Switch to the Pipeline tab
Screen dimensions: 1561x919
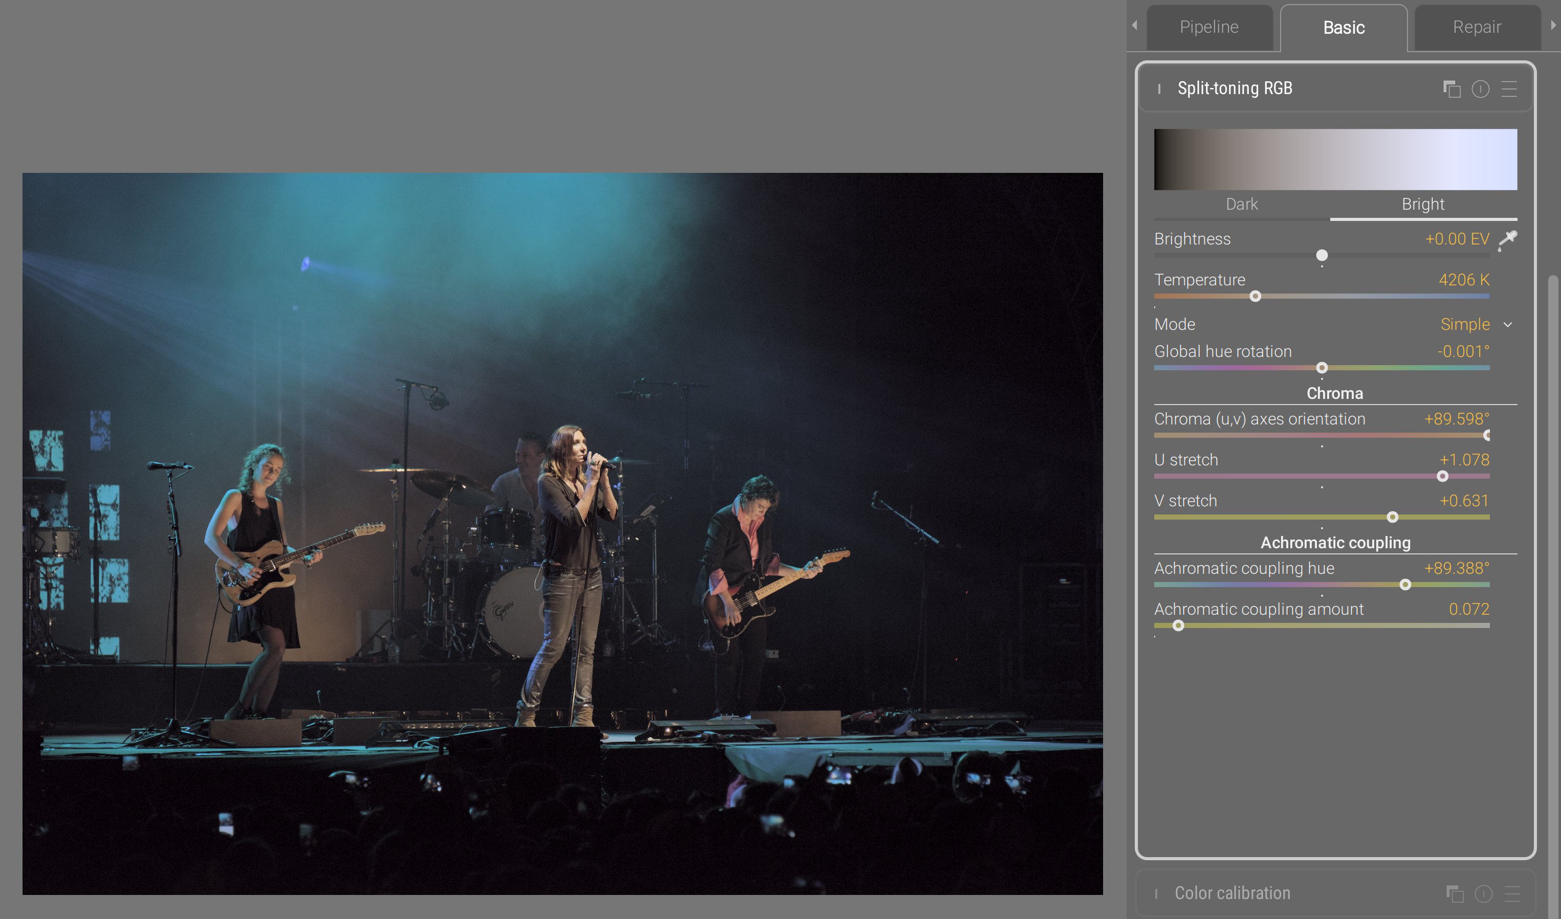[1208, 27]
